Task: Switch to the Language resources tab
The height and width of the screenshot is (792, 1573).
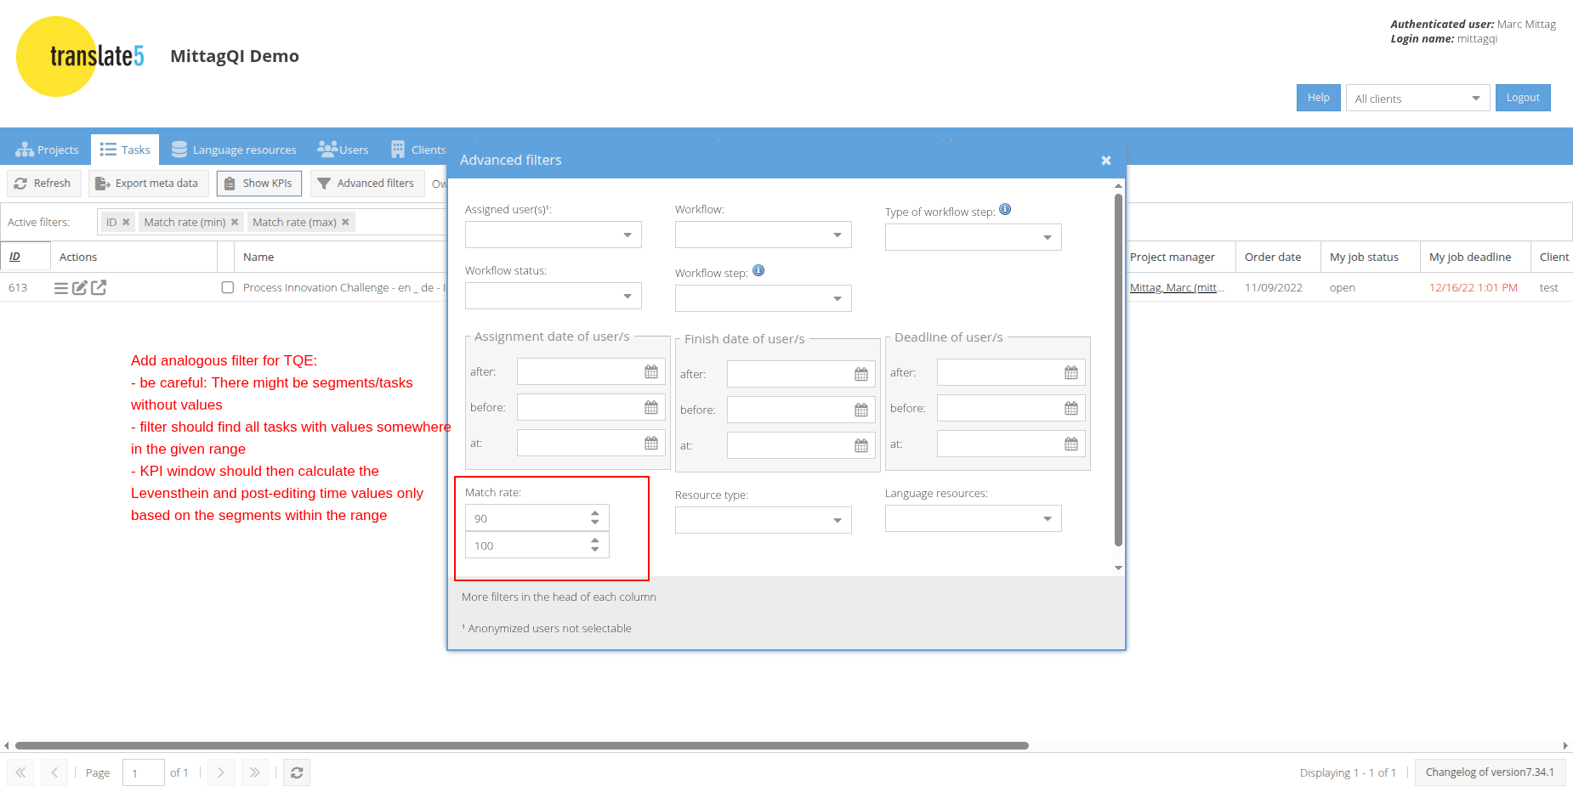Action: click(x=235, y=150)
